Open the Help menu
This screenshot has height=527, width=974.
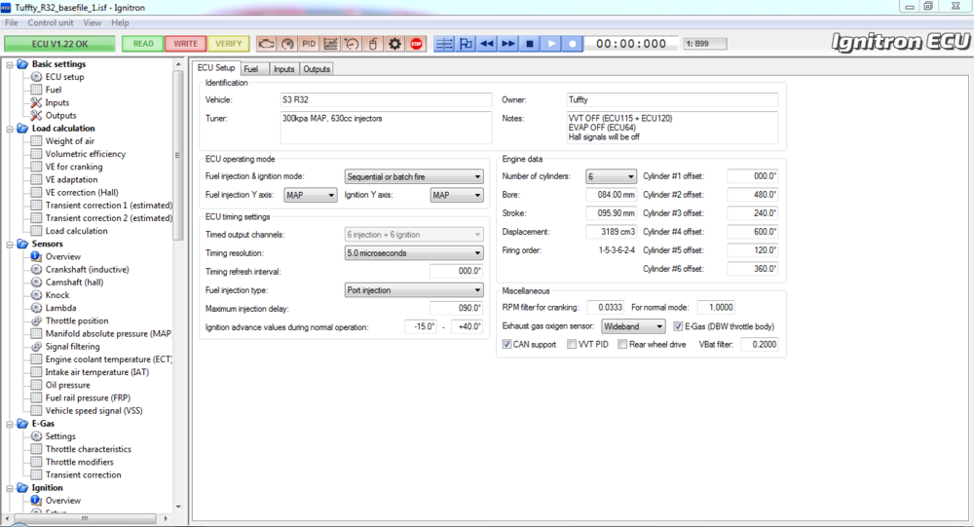coord(120,23)
